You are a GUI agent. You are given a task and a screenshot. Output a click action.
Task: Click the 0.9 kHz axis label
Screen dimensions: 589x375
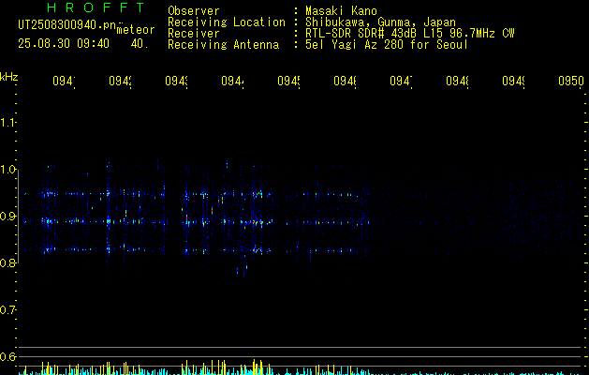[7, 216]
